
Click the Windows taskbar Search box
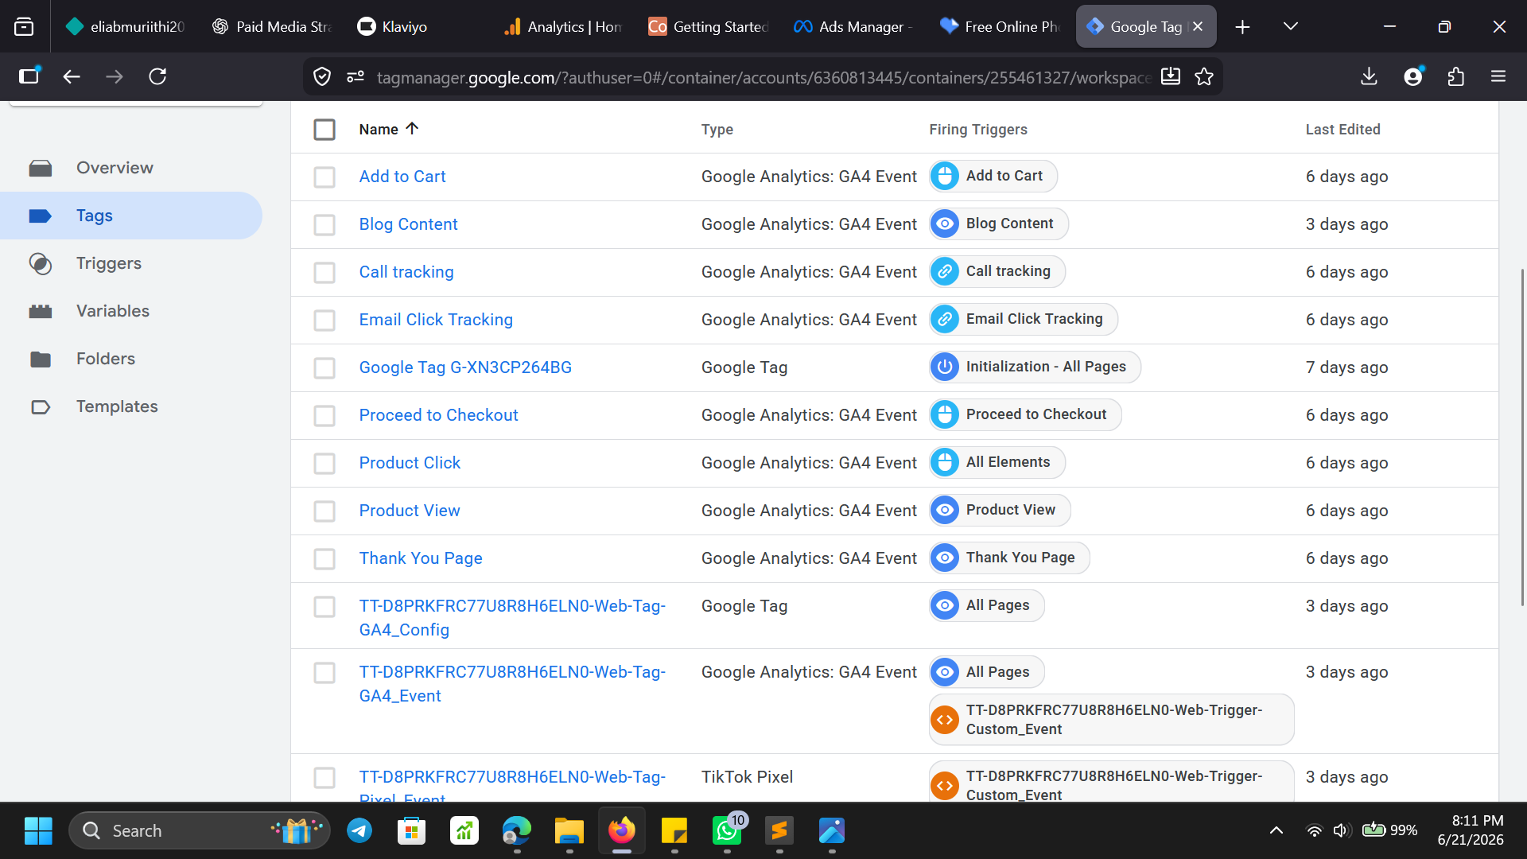click(200, 831)
